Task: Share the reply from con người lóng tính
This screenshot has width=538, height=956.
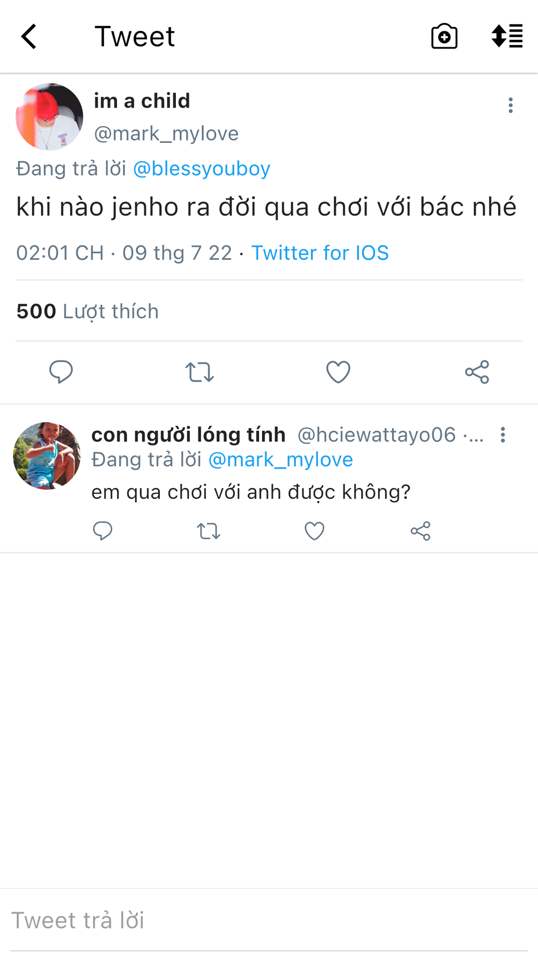Action: tap(420, 531)
